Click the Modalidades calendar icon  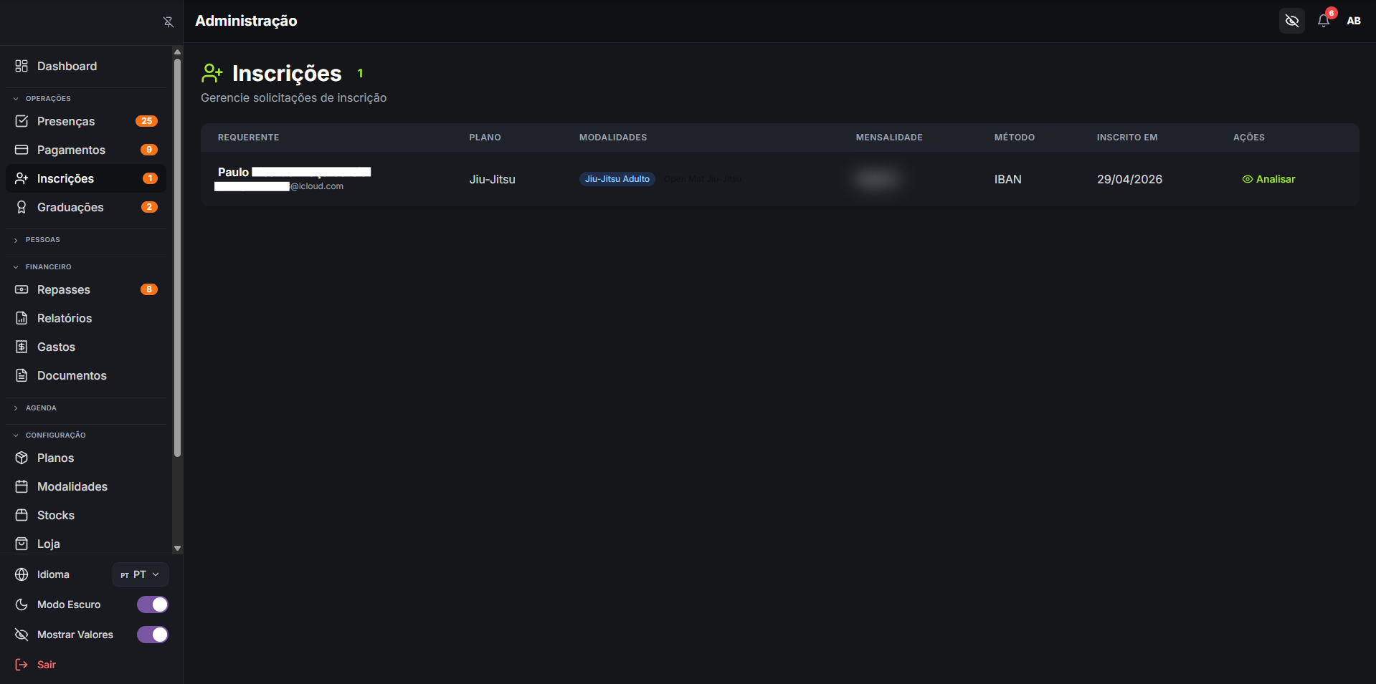point(22,486)
